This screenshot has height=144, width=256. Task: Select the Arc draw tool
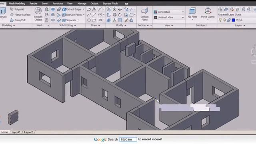[100, 9]
